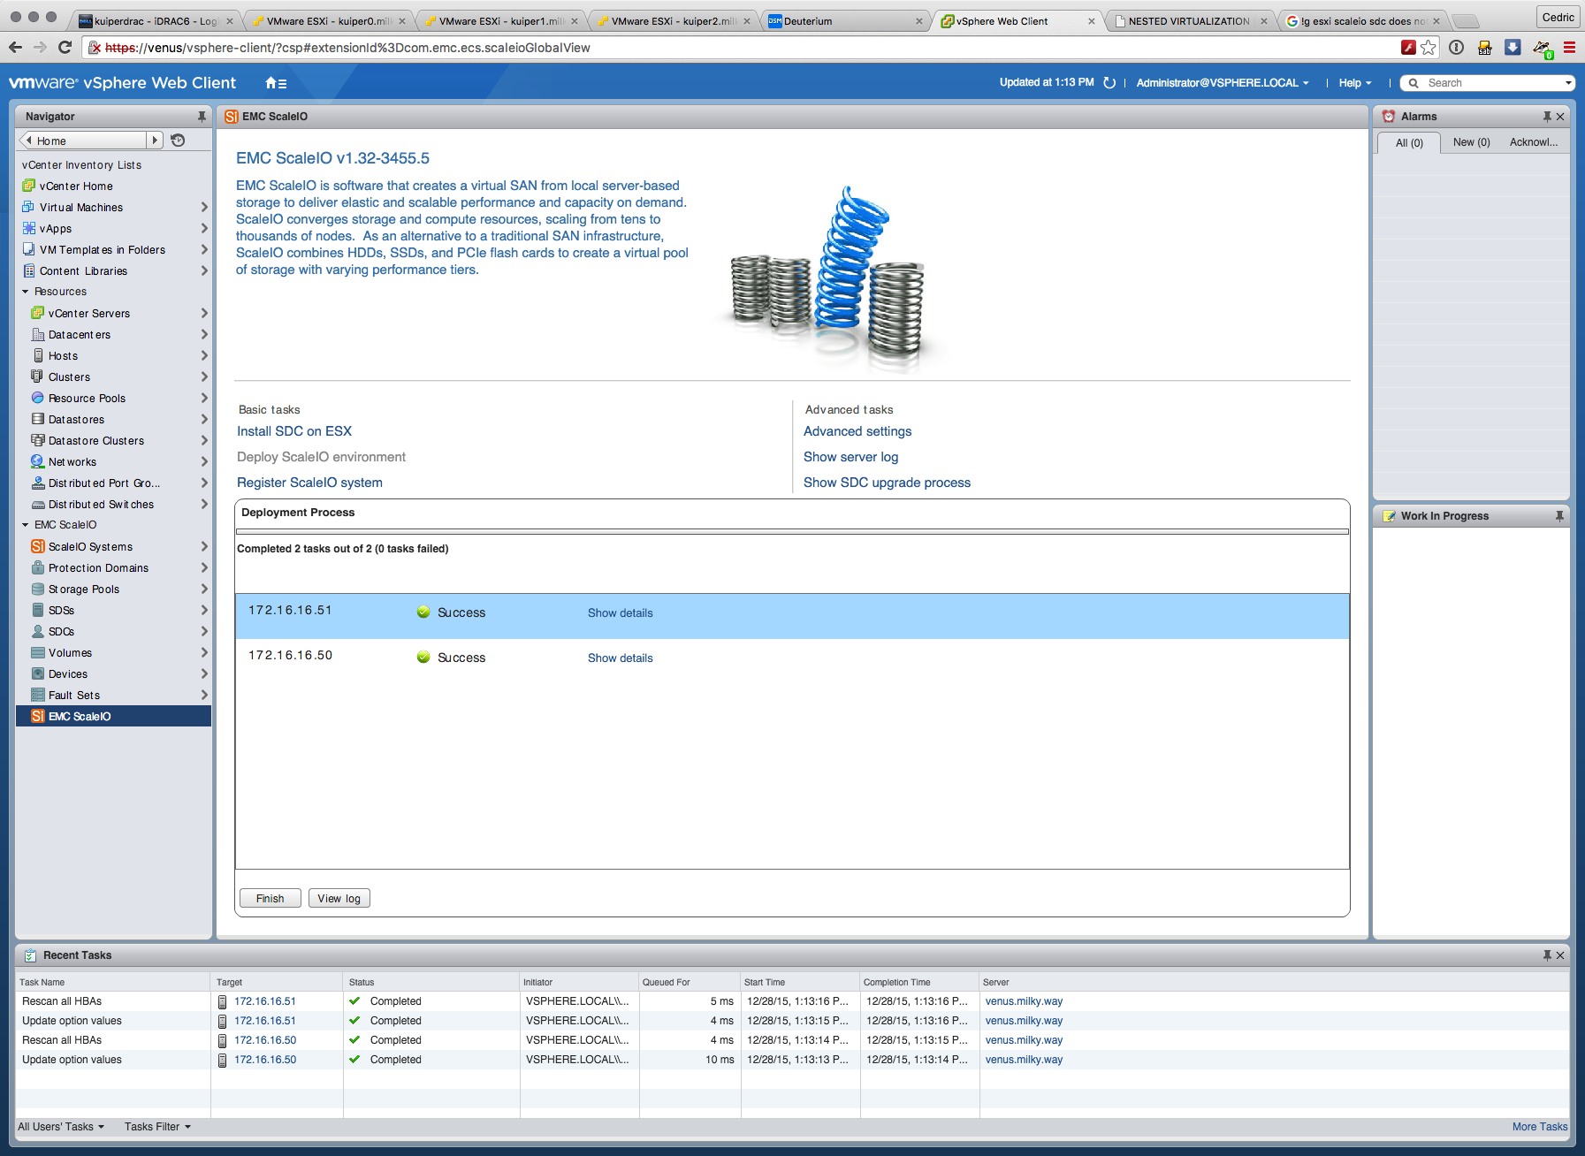The image size is (1585, 1156).
Task: Collapse the EMC ScaleIO tree section
Action: 26,525
